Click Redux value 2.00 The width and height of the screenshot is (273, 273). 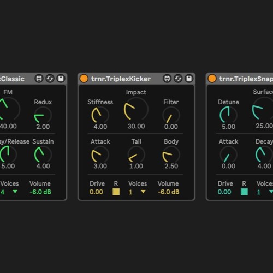tap(43, 127)
